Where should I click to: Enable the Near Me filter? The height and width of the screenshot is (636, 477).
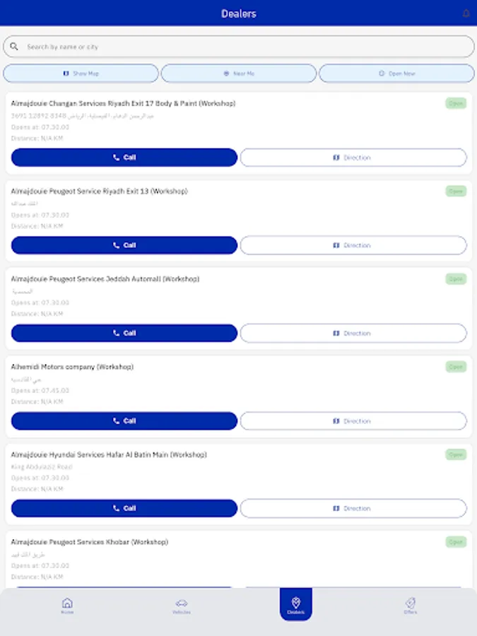[x=239, y=73]
